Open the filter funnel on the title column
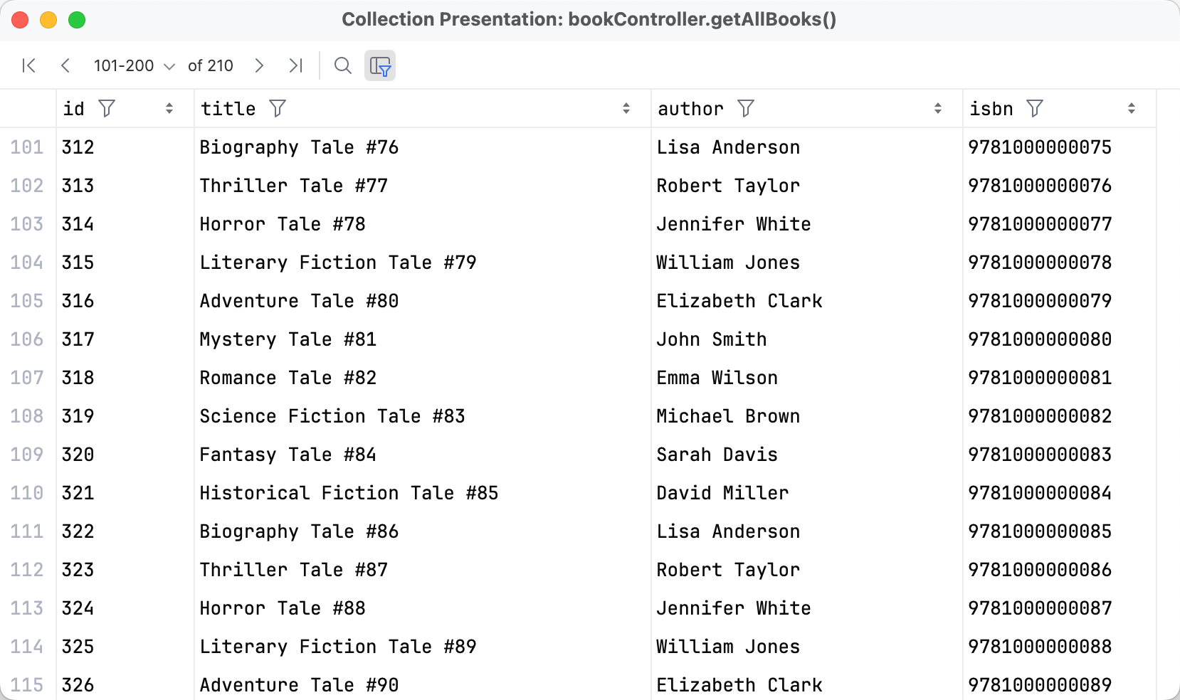The width and height of the screenshot is (1180, 700). pyautogui.click(x=278, y=108)
